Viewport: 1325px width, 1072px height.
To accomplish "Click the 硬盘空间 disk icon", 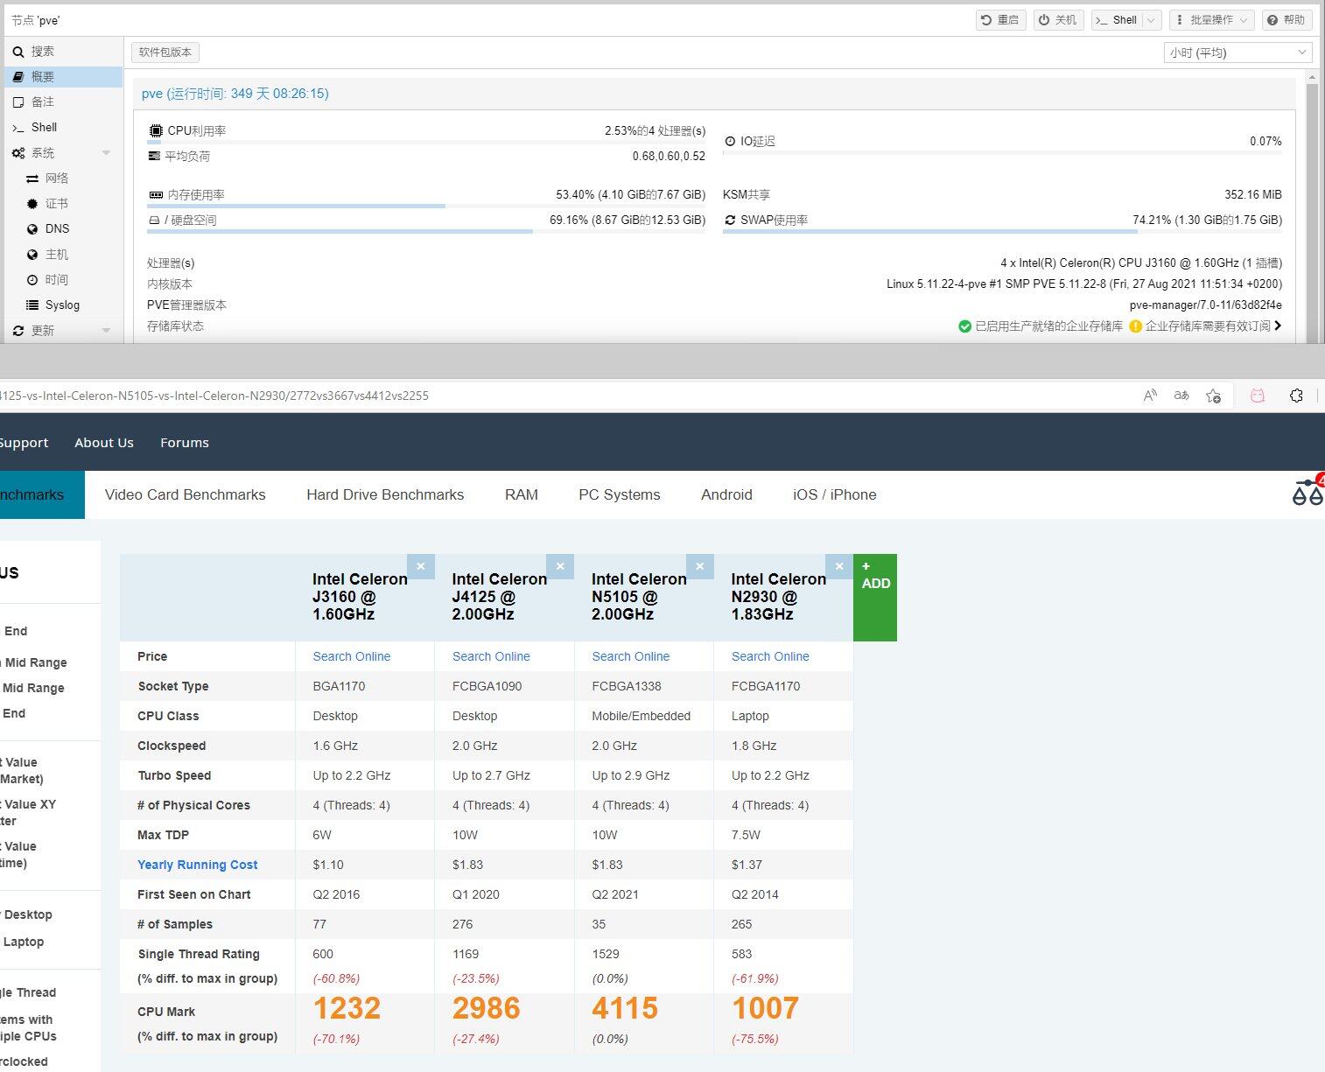I will tap(154, 221).
